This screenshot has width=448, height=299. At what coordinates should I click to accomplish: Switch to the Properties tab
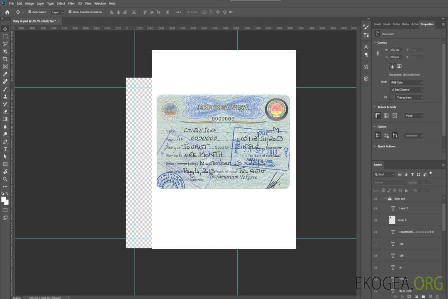[427, 25]
